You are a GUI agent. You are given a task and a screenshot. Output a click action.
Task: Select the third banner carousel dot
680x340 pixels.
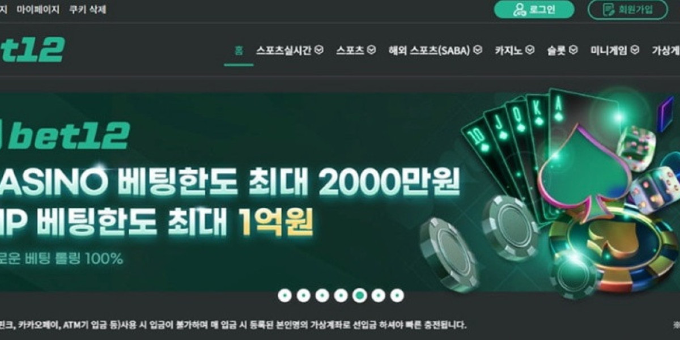click(x=322, y=295)
